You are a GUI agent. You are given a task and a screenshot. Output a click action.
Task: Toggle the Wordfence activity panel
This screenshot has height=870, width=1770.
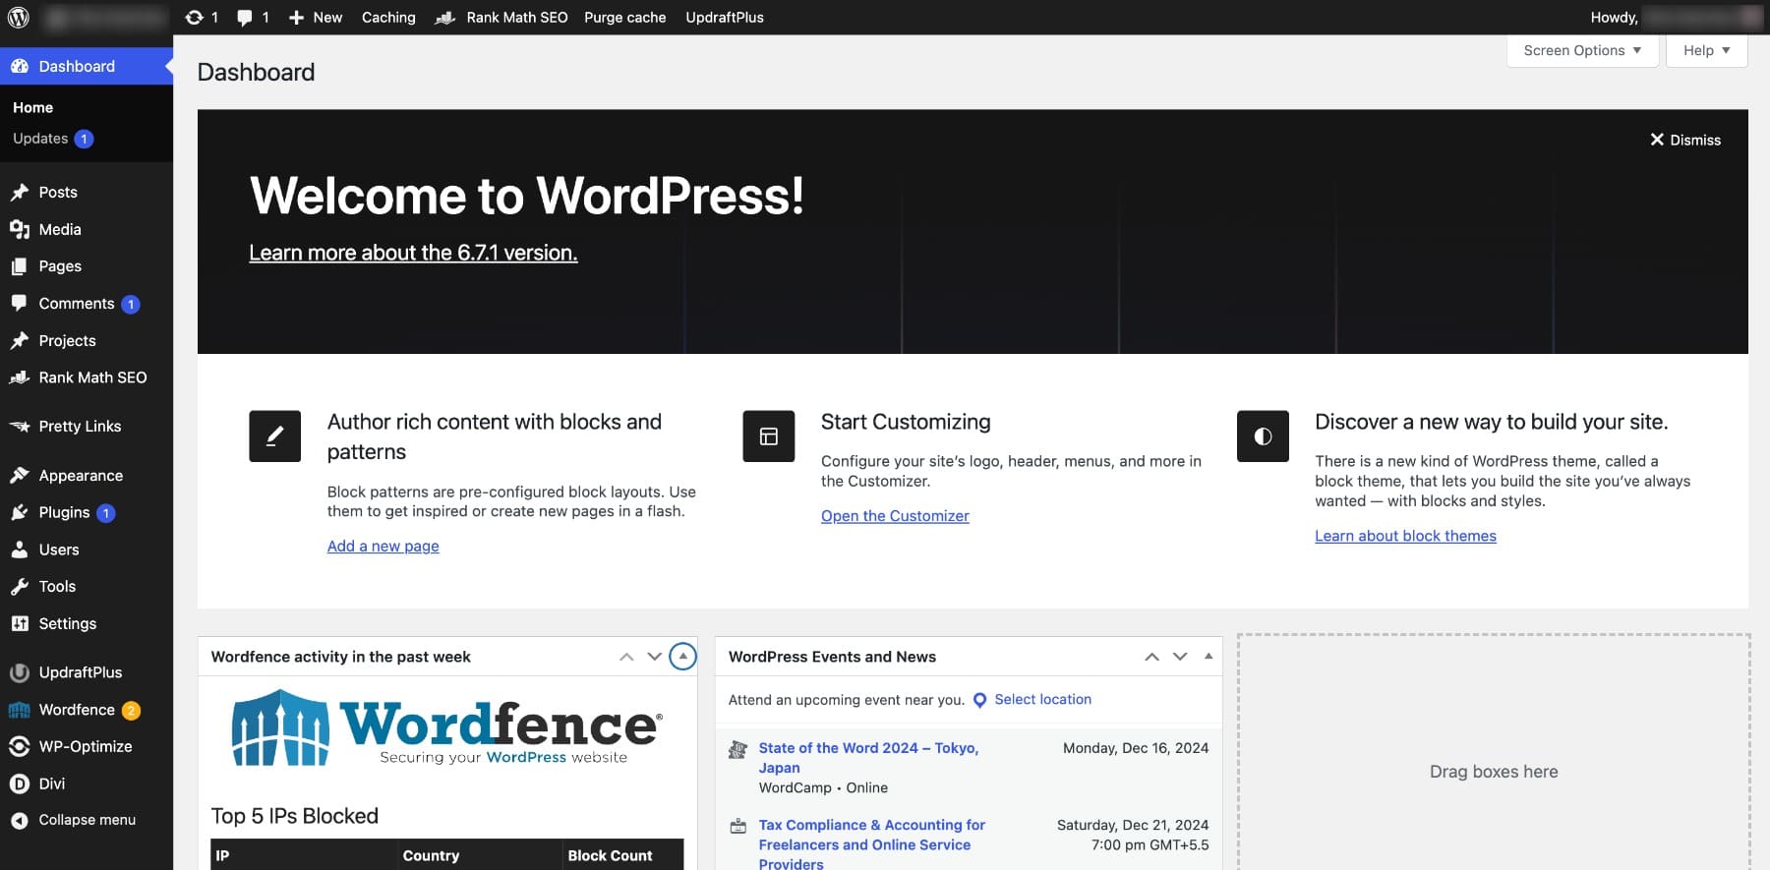coord(682,656)
